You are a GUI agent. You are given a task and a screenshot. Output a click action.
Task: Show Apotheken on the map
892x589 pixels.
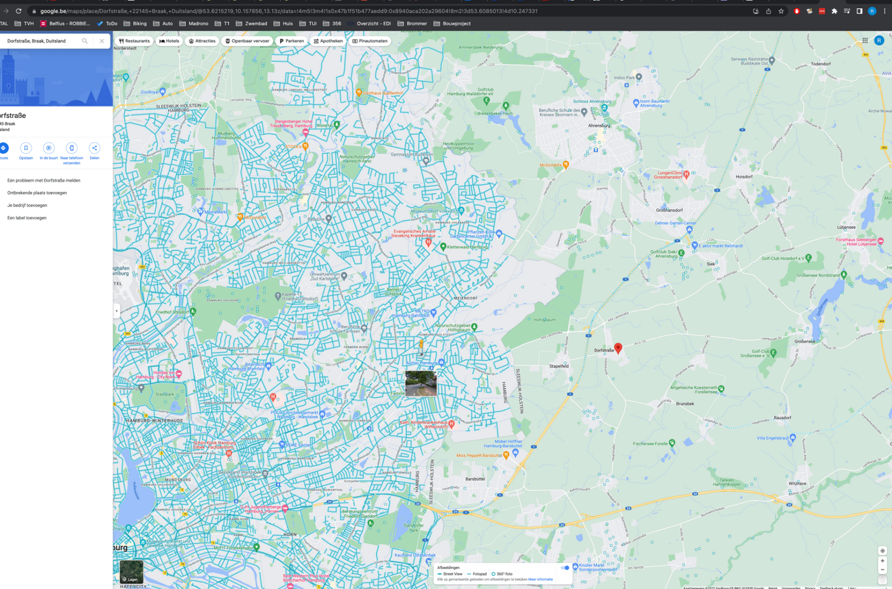click(x=329, y=41)
